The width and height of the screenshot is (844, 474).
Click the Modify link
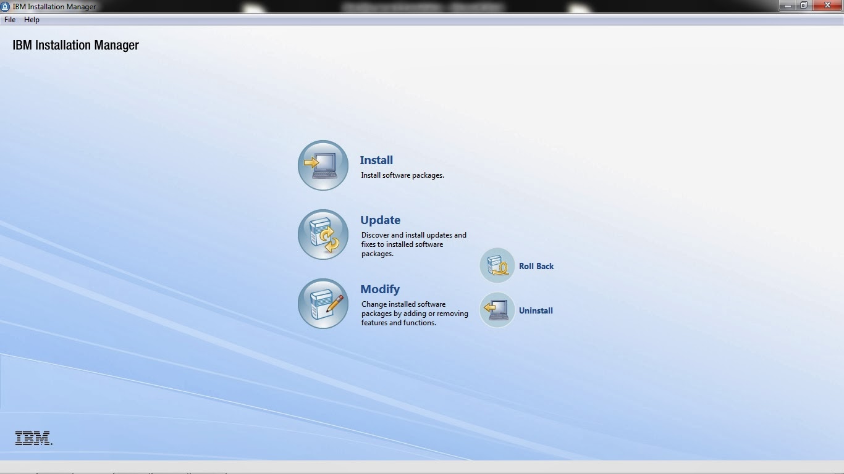tap(379, 289)
